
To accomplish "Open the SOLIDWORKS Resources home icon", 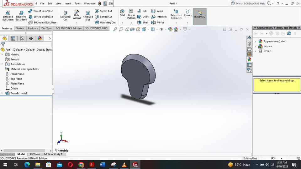I will [x=249, y=38].
